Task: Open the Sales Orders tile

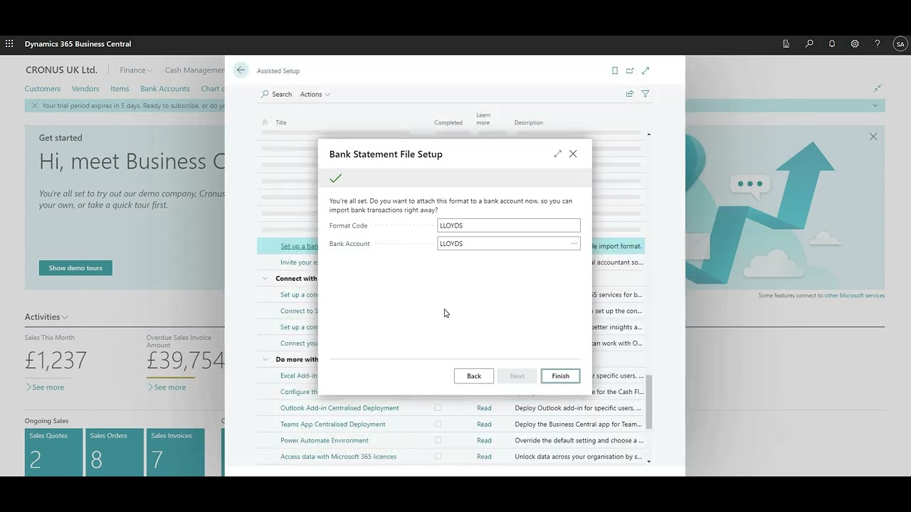Action: (x=115, y=452)
